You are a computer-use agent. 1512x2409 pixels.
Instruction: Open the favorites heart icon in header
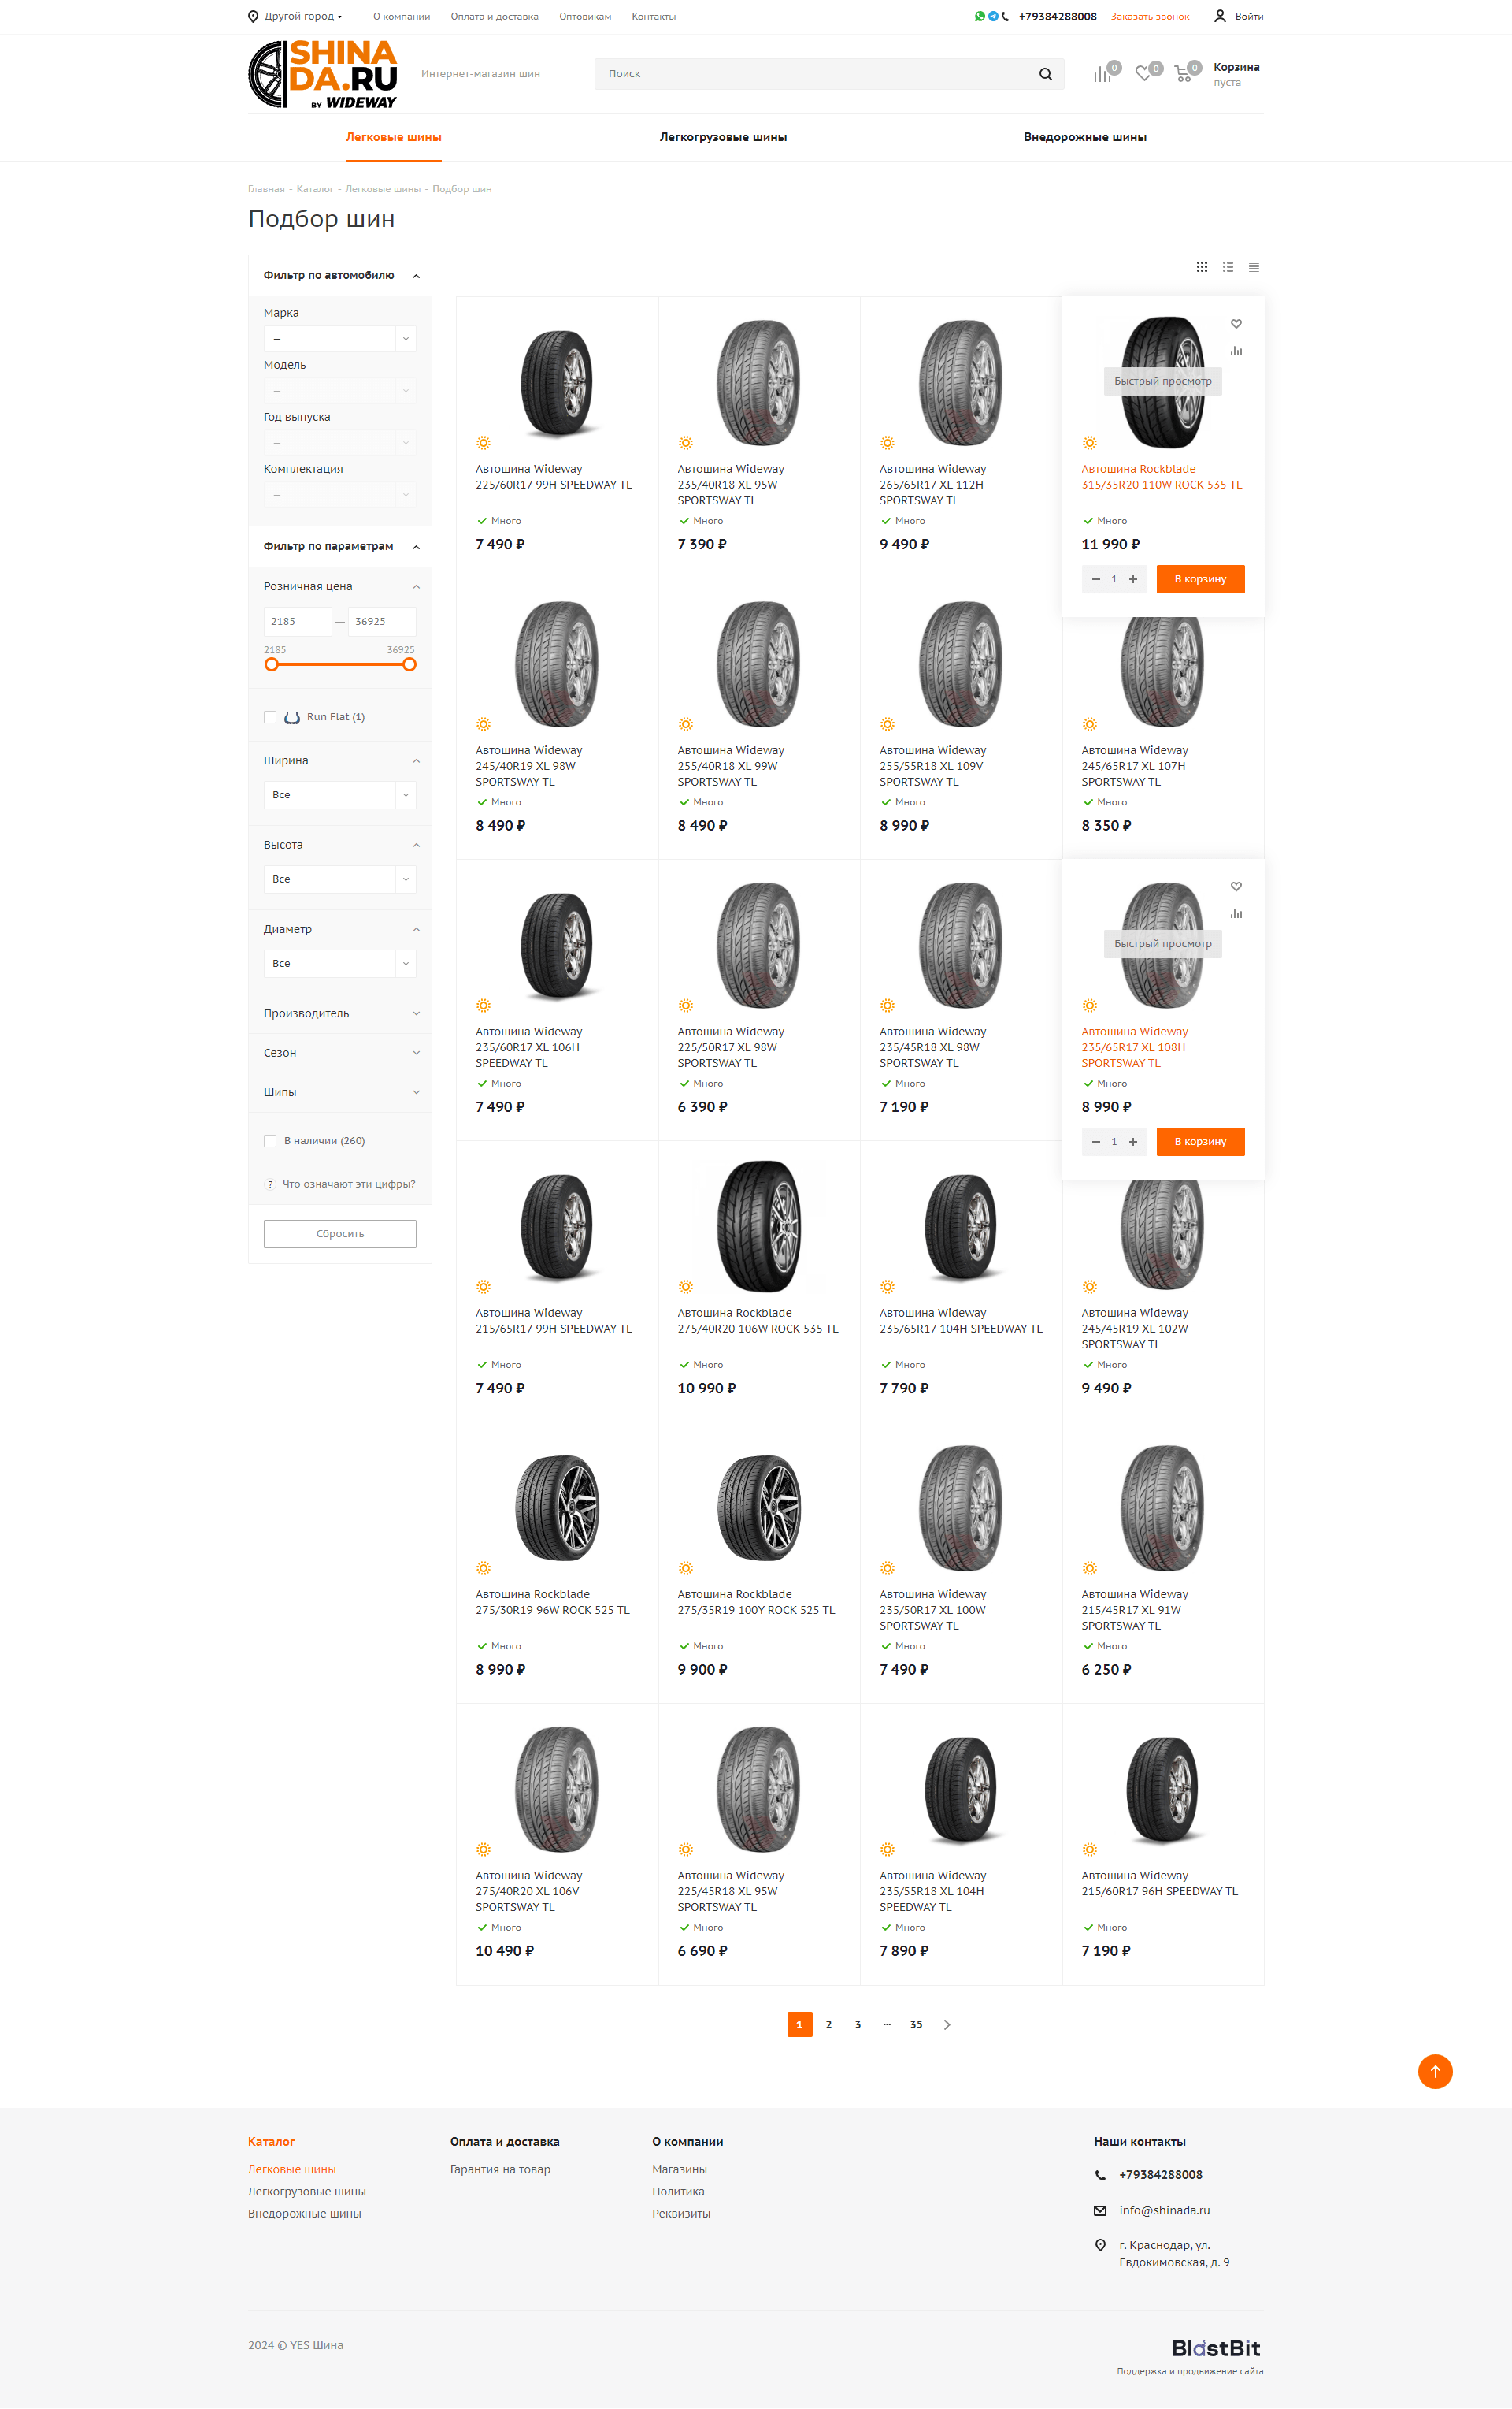coord(1143,74)
